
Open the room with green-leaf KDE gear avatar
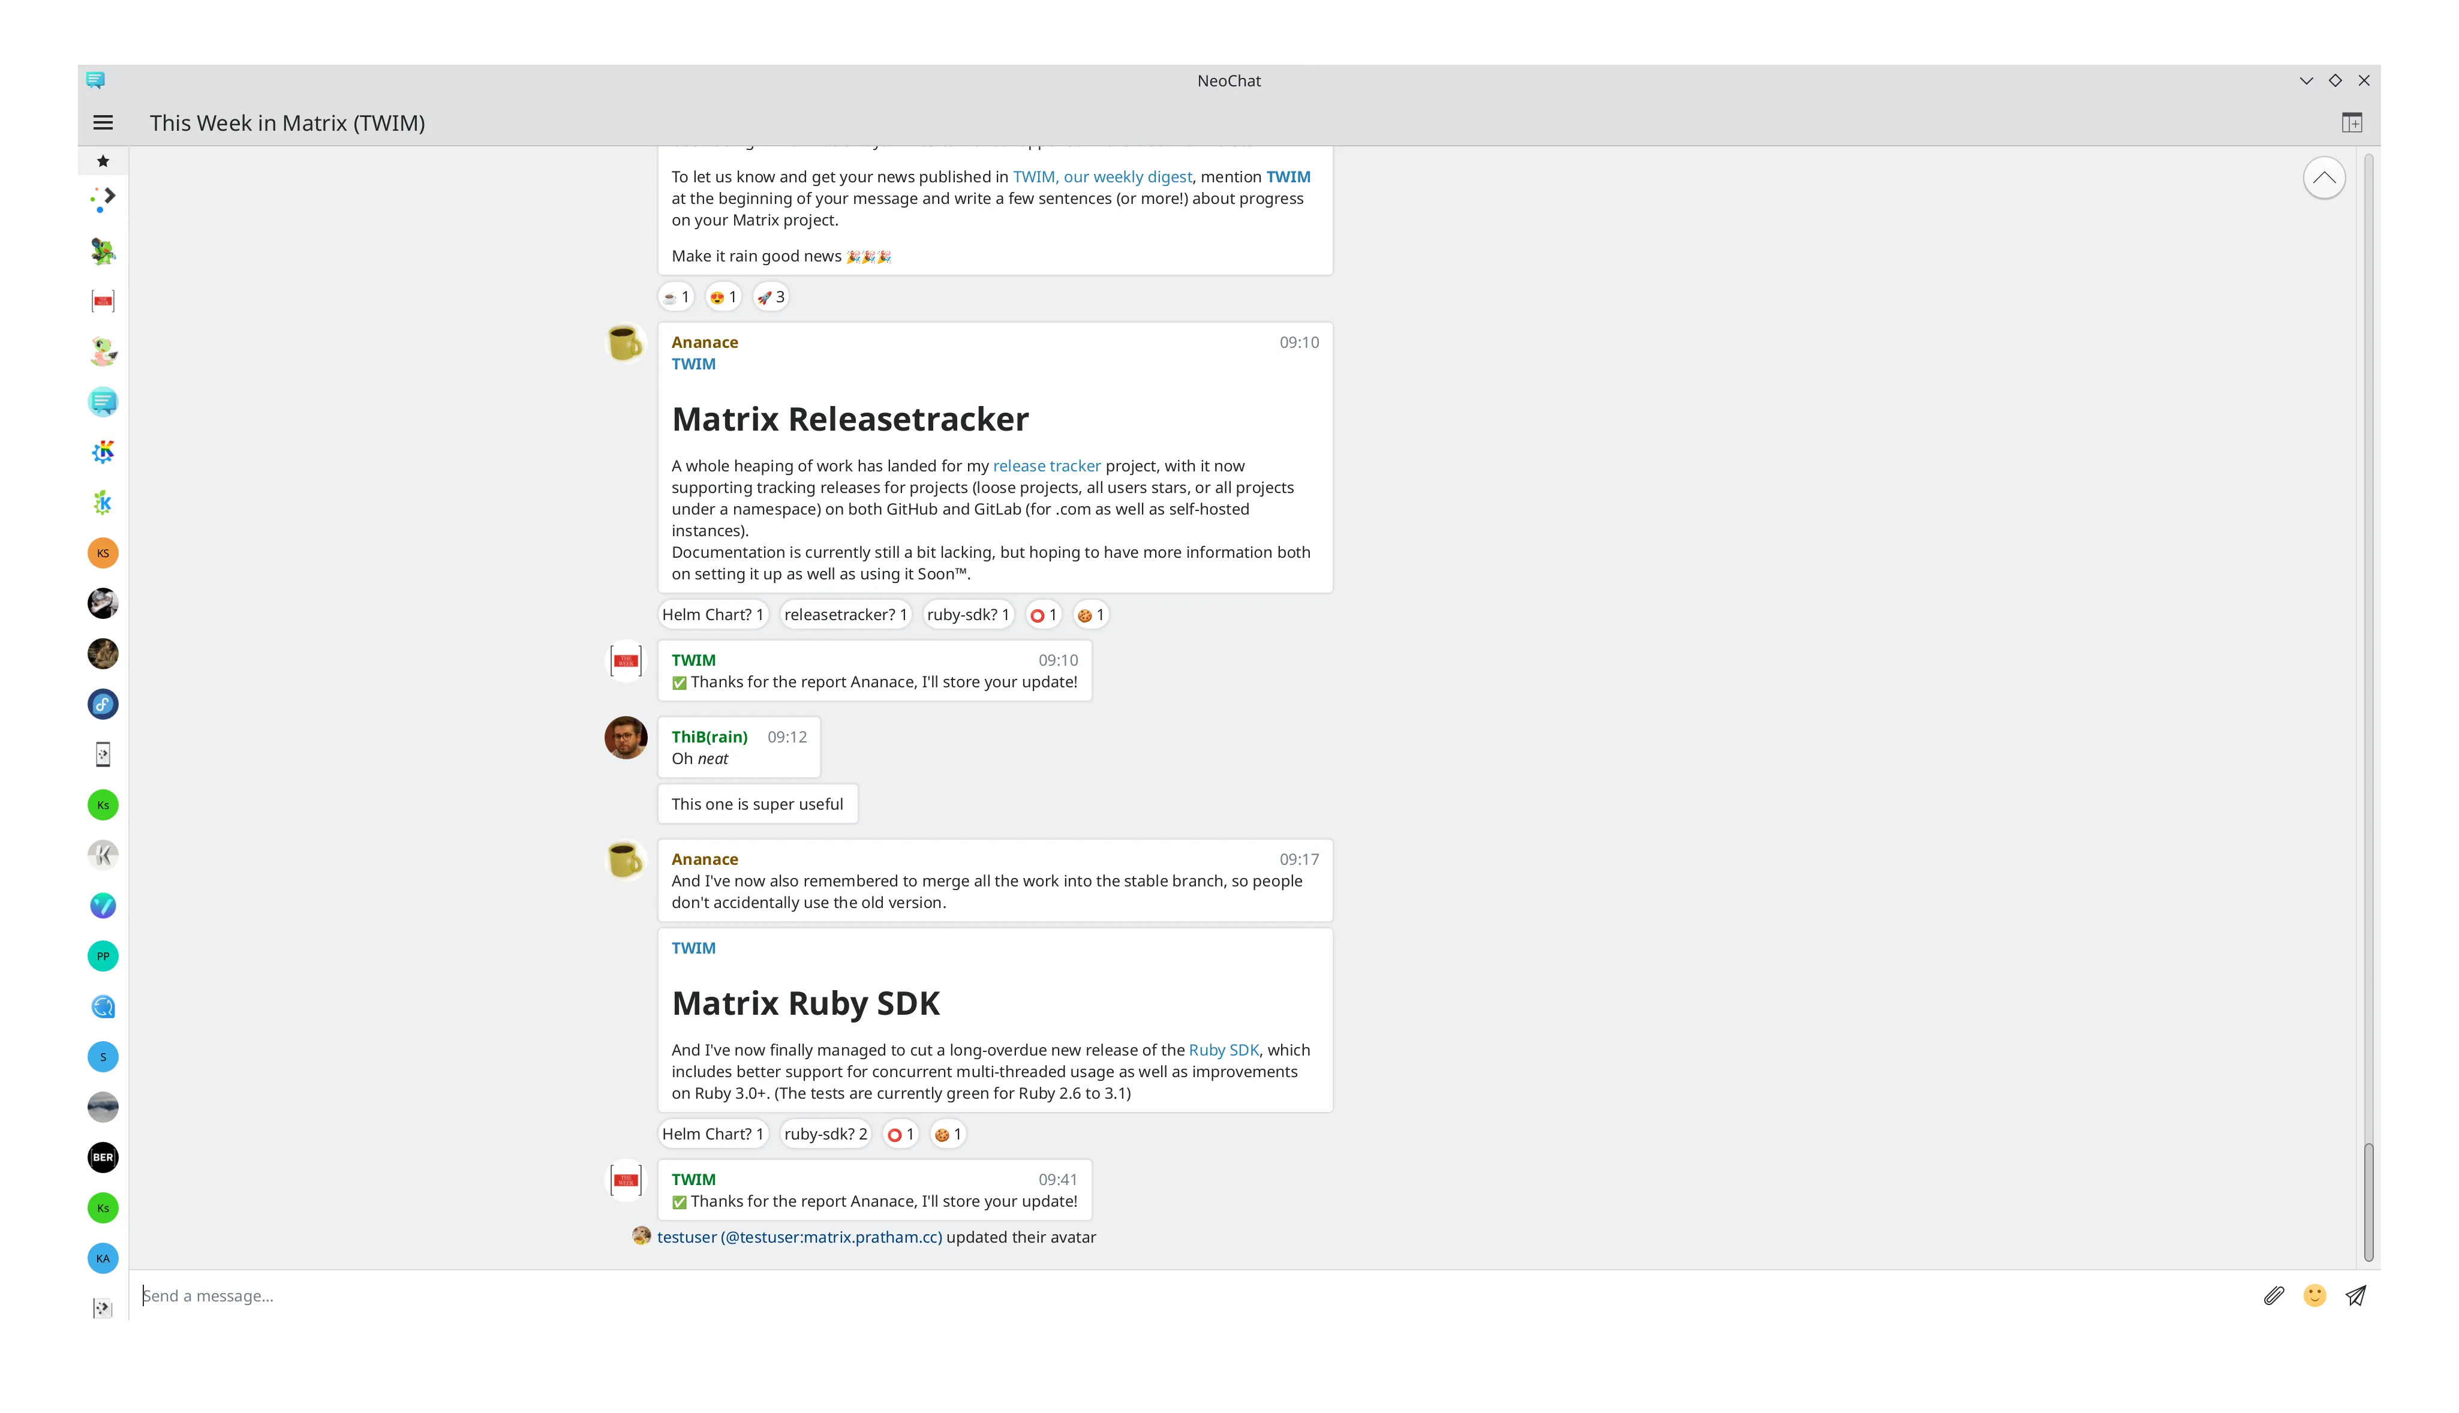click(103, 503)
